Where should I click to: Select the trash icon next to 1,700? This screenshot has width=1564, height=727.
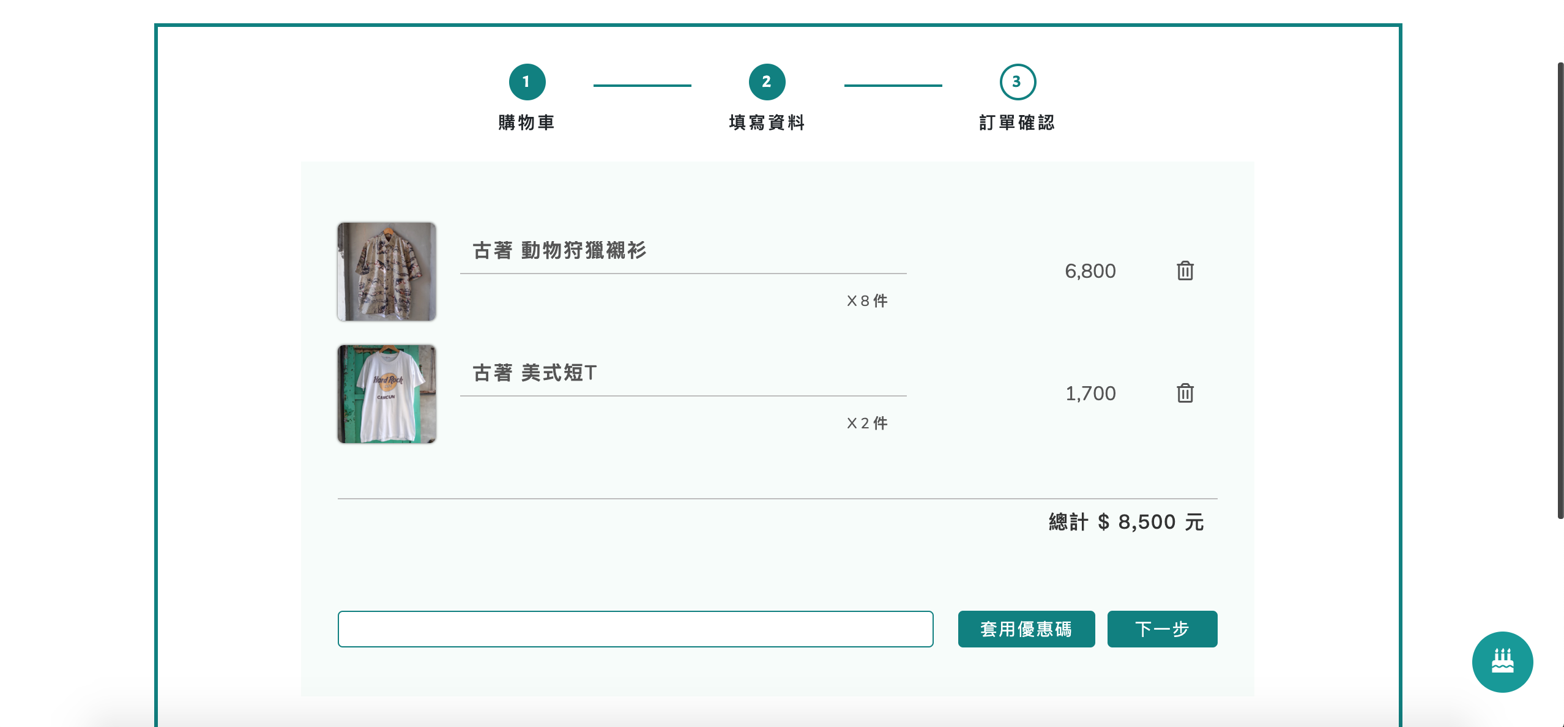coord(1185,393)
